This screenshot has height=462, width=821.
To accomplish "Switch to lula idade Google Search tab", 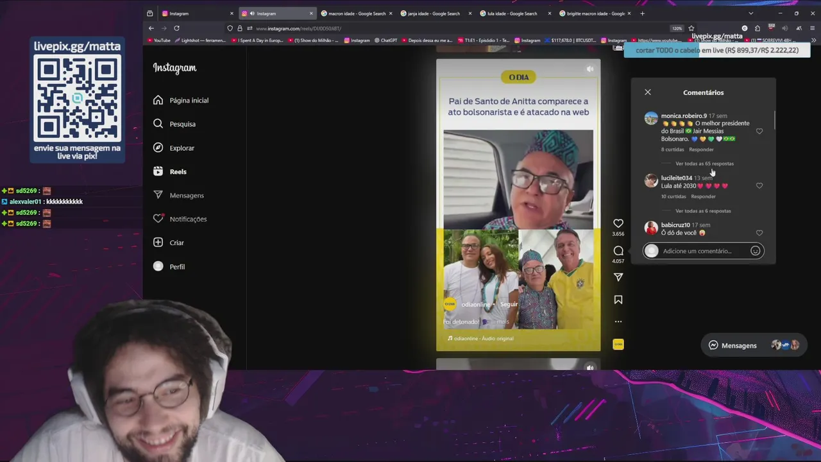I will point(515,13).
